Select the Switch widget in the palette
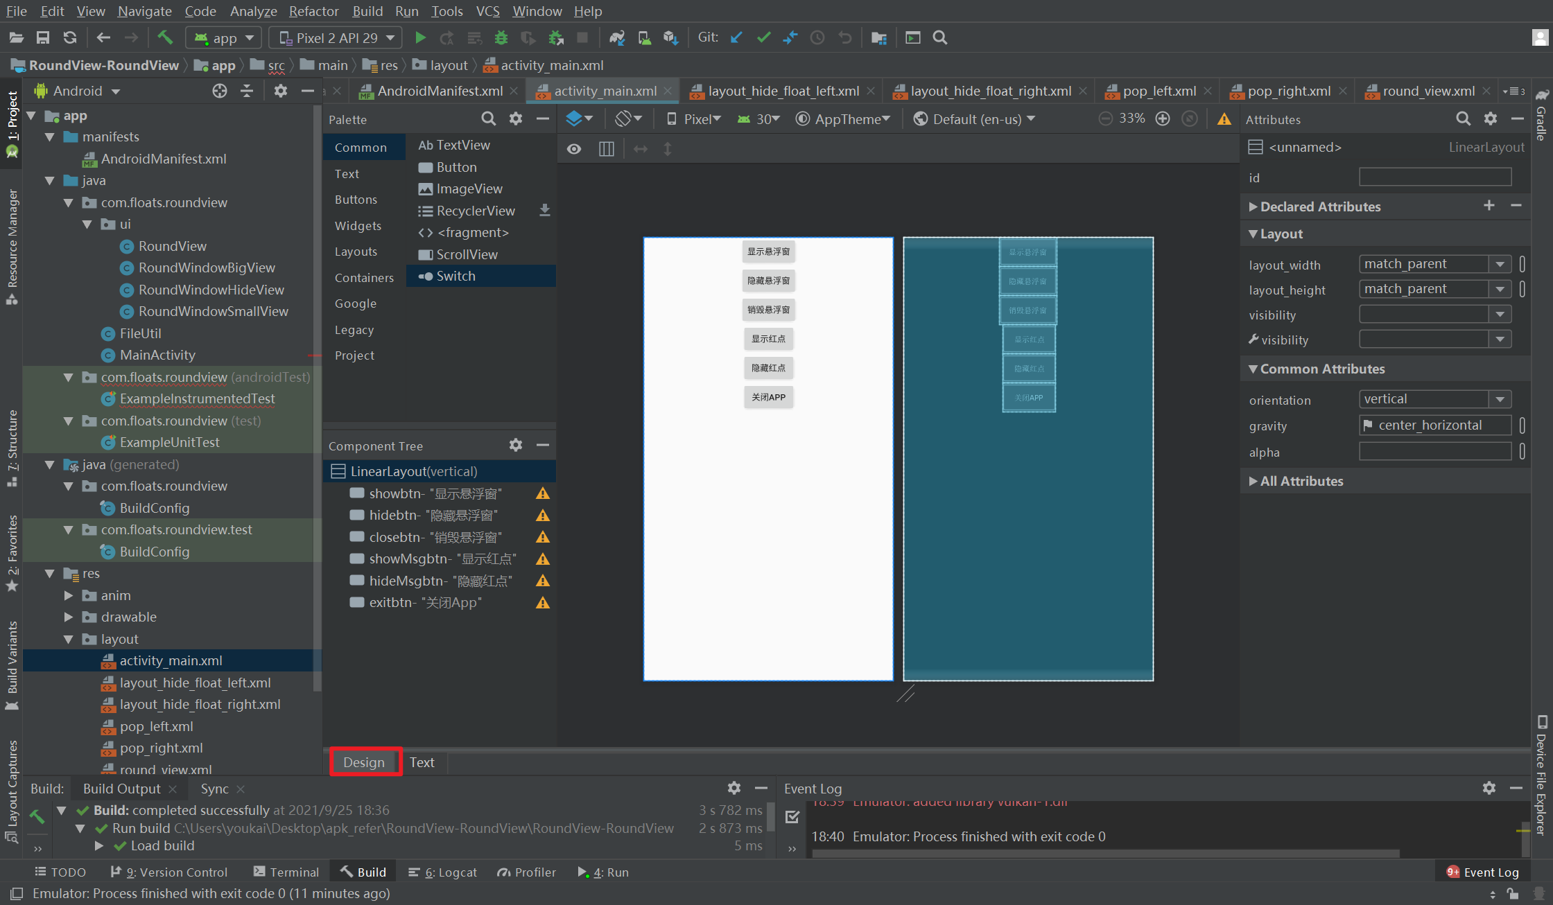Viewport: 1553px width, 905px height. pyautogui.click(x=456, y=276)
